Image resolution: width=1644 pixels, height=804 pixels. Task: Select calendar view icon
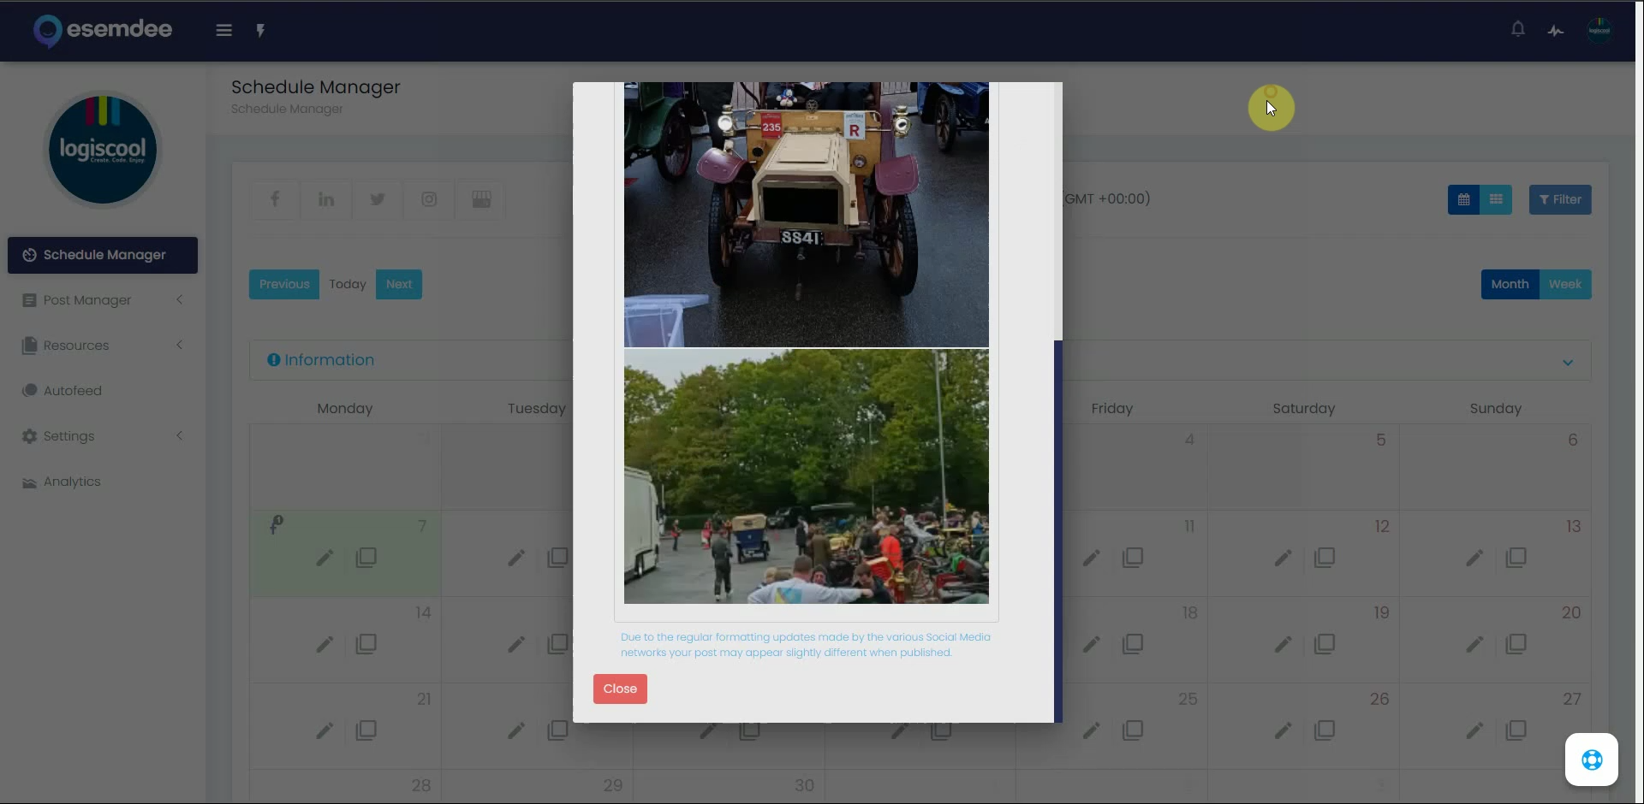(1463, 199)
